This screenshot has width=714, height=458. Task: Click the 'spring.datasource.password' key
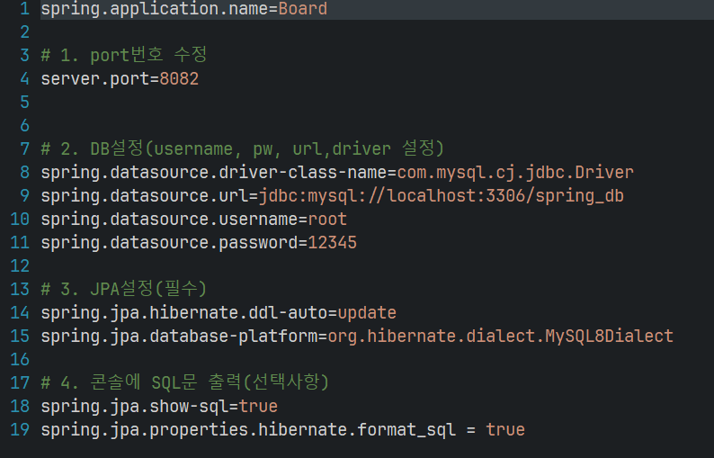tap(169, 243)
